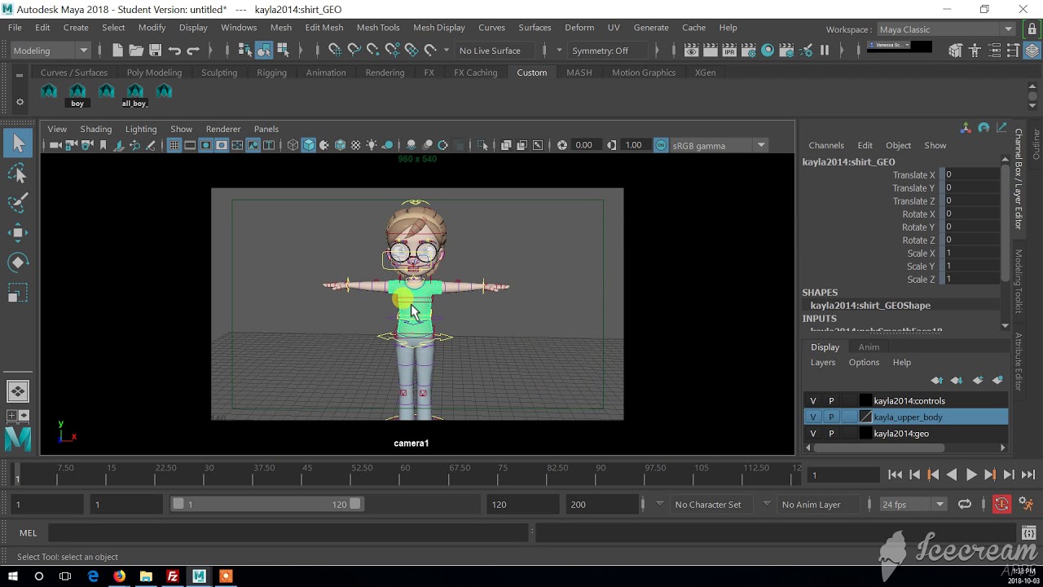1043x587 pixels.
Task: Create a new empty display layer
Action: point(977,381)
